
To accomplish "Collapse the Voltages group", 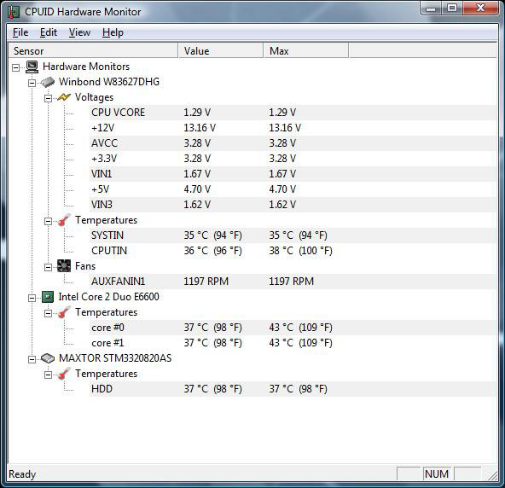I will pos(48,98).
